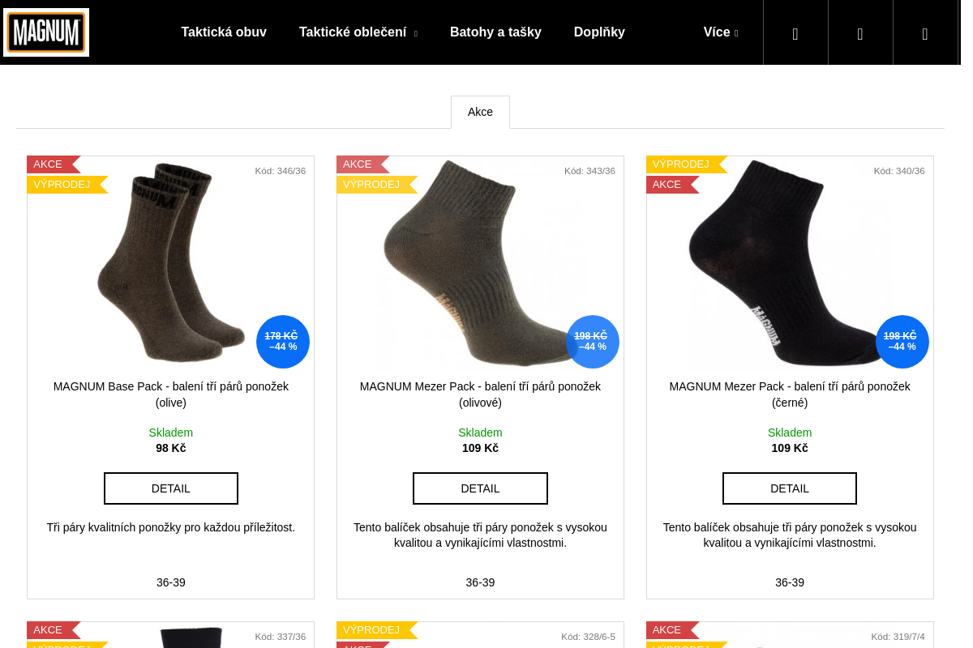Open the Taktická obuv menu item
Viewport: 973px width, 648px height.
click(x=224, y=32)
